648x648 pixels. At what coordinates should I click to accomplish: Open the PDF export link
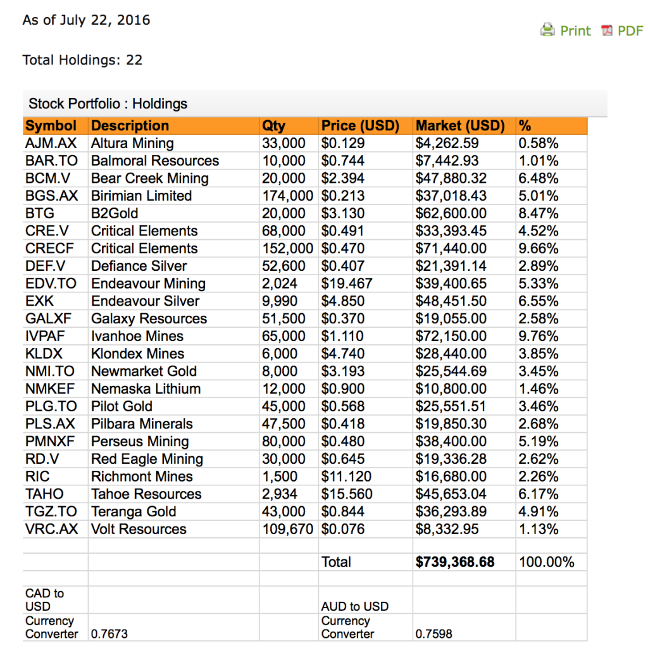pos(630,30)
